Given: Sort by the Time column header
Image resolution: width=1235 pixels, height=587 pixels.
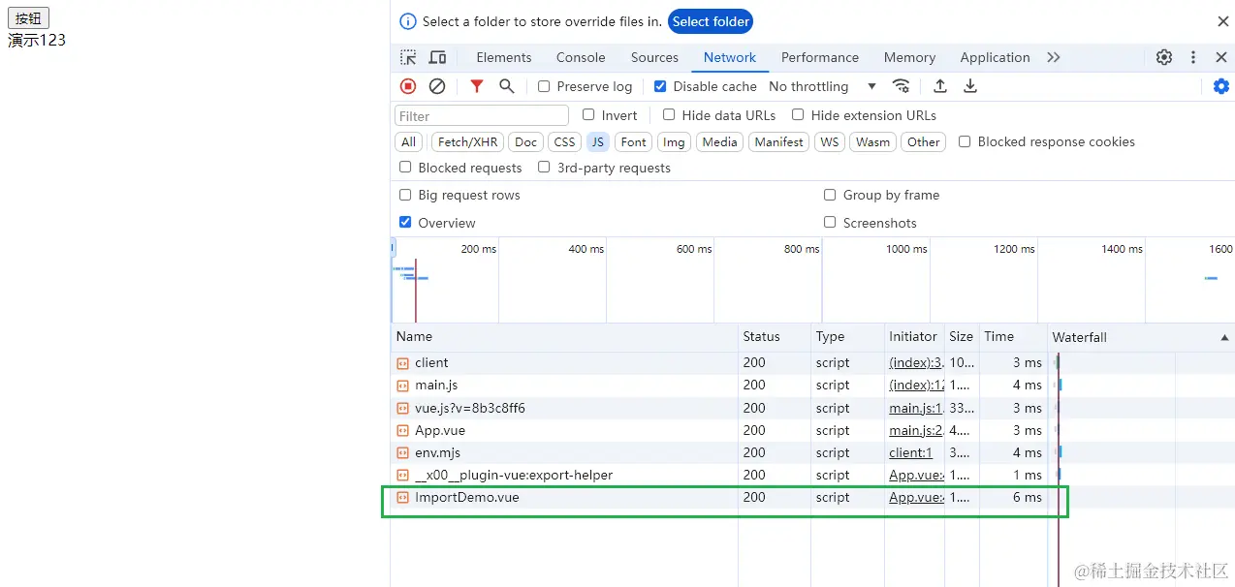Looking at the screenshot, I should 1013,337.
